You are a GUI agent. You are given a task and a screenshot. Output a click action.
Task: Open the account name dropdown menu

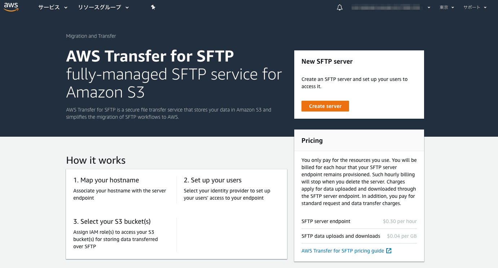pos(391,7)
